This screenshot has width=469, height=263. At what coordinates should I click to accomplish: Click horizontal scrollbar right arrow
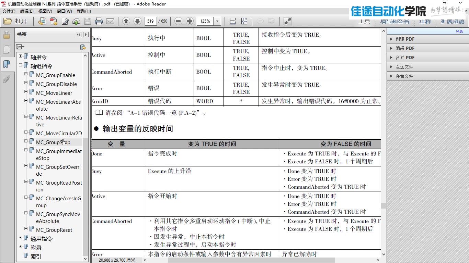click(x=378, y=260)
